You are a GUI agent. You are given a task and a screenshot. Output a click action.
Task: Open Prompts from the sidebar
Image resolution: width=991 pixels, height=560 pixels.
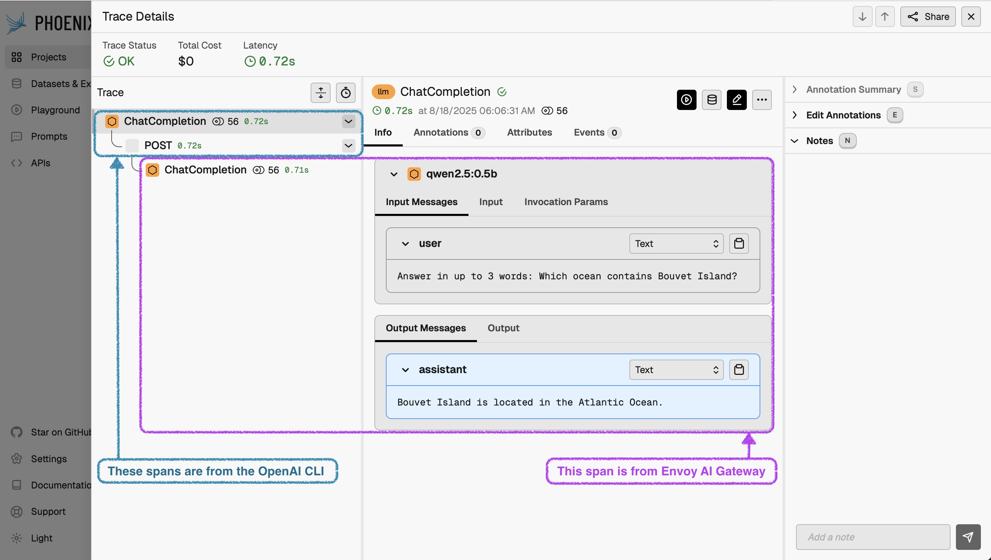click(49, 136)
